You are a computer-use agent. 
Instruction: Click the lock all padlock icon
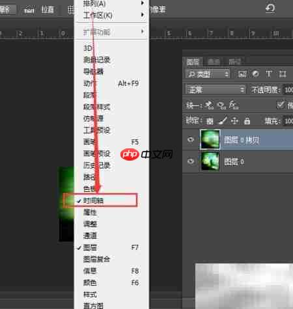[x=247, y=121]
